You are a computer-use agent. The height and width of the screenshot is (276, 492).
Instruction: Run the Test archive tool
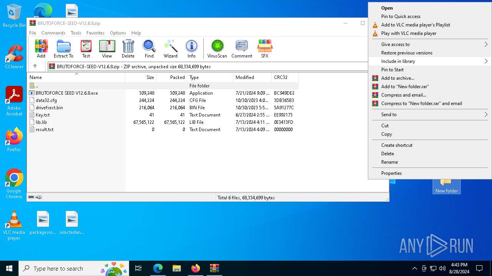[x=86, y=49]
